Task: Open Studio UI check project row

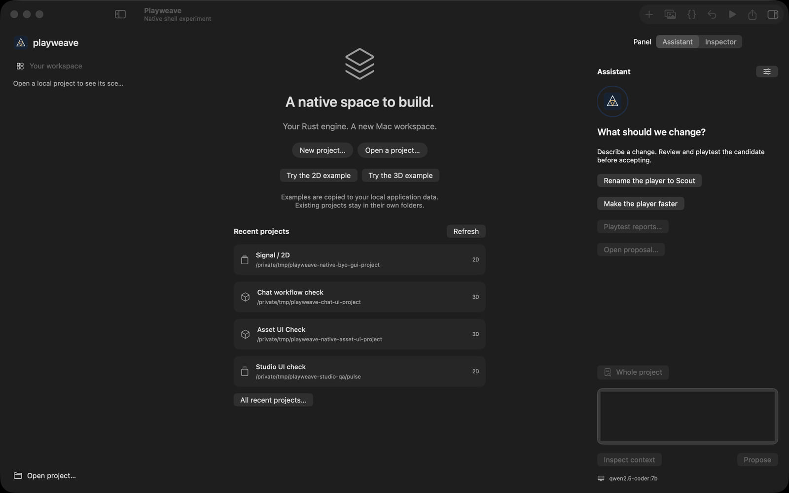Action: point(359,371)
